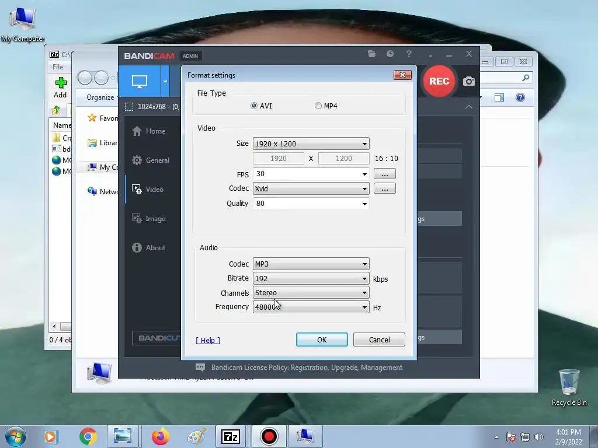The width and height of the screenshot is (598, 448).
Task: Open the Windows Start menu
Action: (x=15, y=436)
